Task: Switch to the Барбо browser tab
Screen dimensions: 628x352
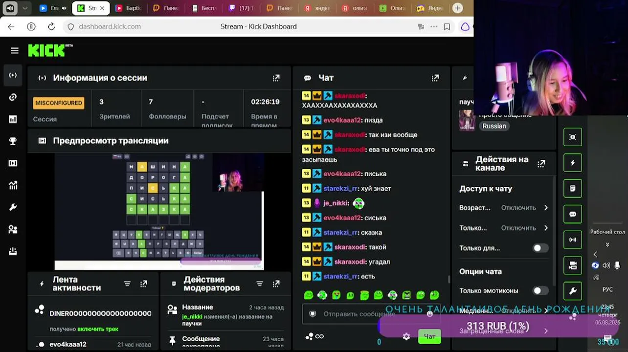Action: (x=129, y=8)
